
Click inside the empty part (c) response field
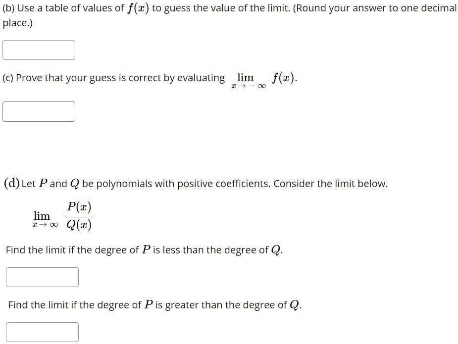pos(39,111)
